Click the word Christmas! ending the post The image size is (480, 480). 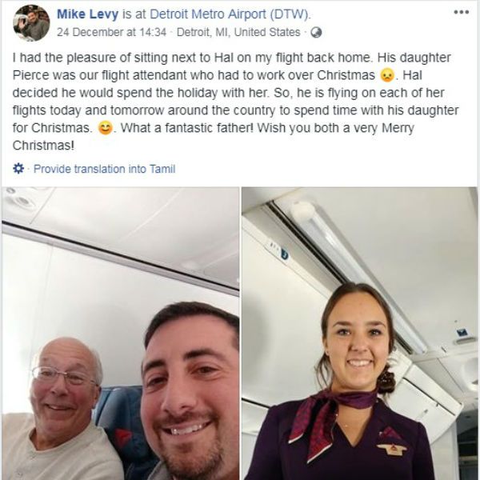click(43, 146)
